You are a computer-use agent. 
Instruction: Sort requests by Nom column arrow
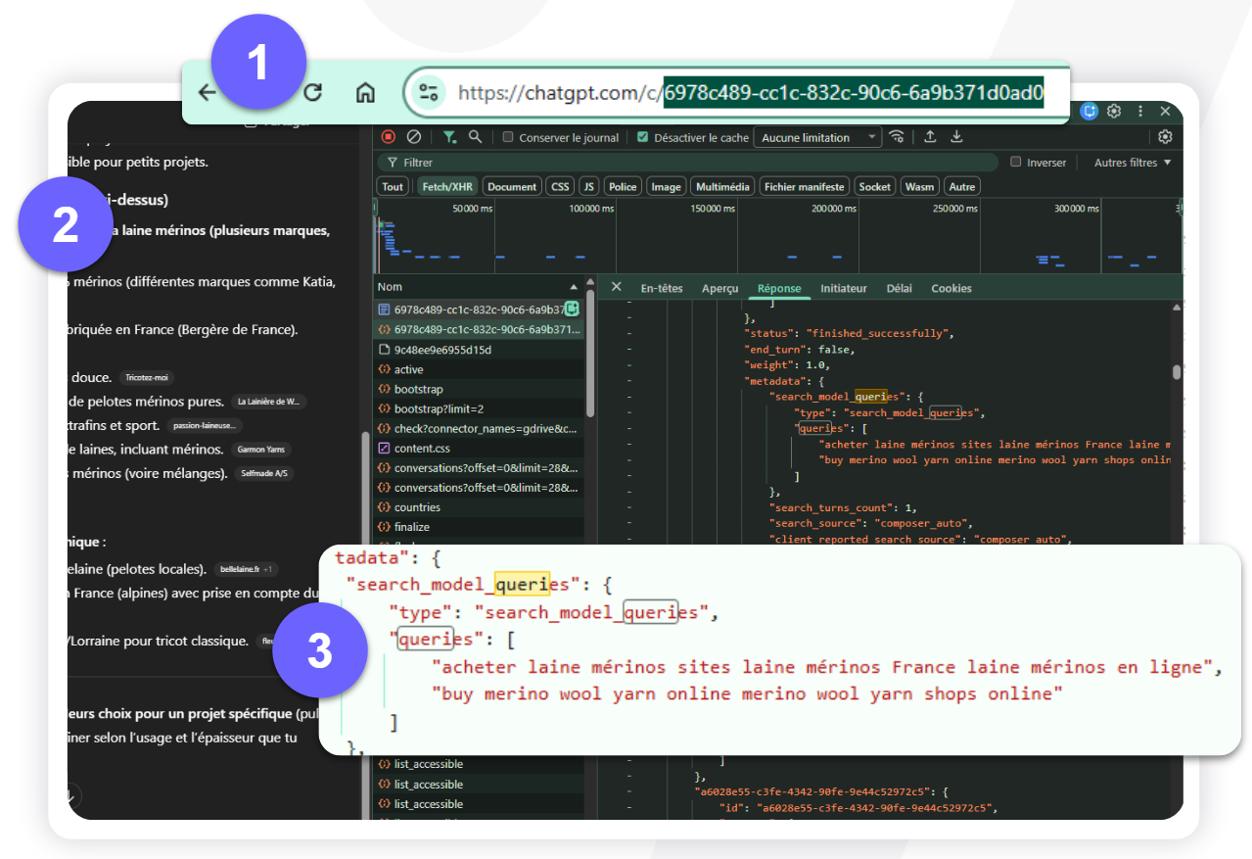pyautogui.click(x=574, y=287)
